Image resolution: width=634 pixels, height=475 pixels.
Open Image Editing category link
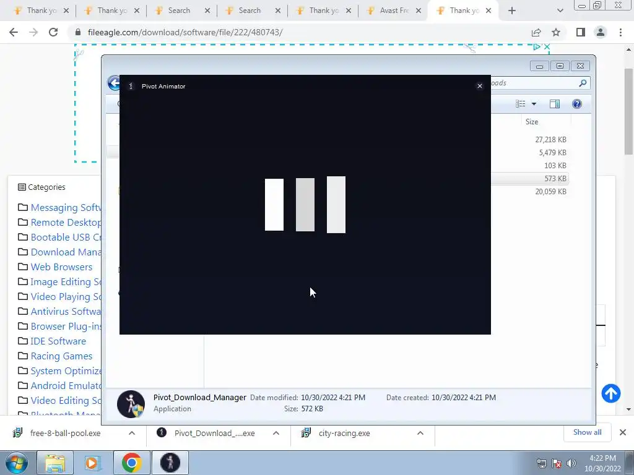(66, 282)
